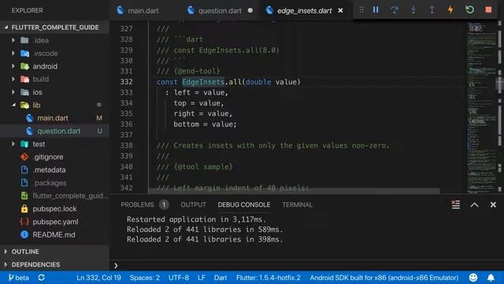Image resolution: width=504 pixels, height=284 pixels.
Task: Open the README.md file
Action: 54,235
